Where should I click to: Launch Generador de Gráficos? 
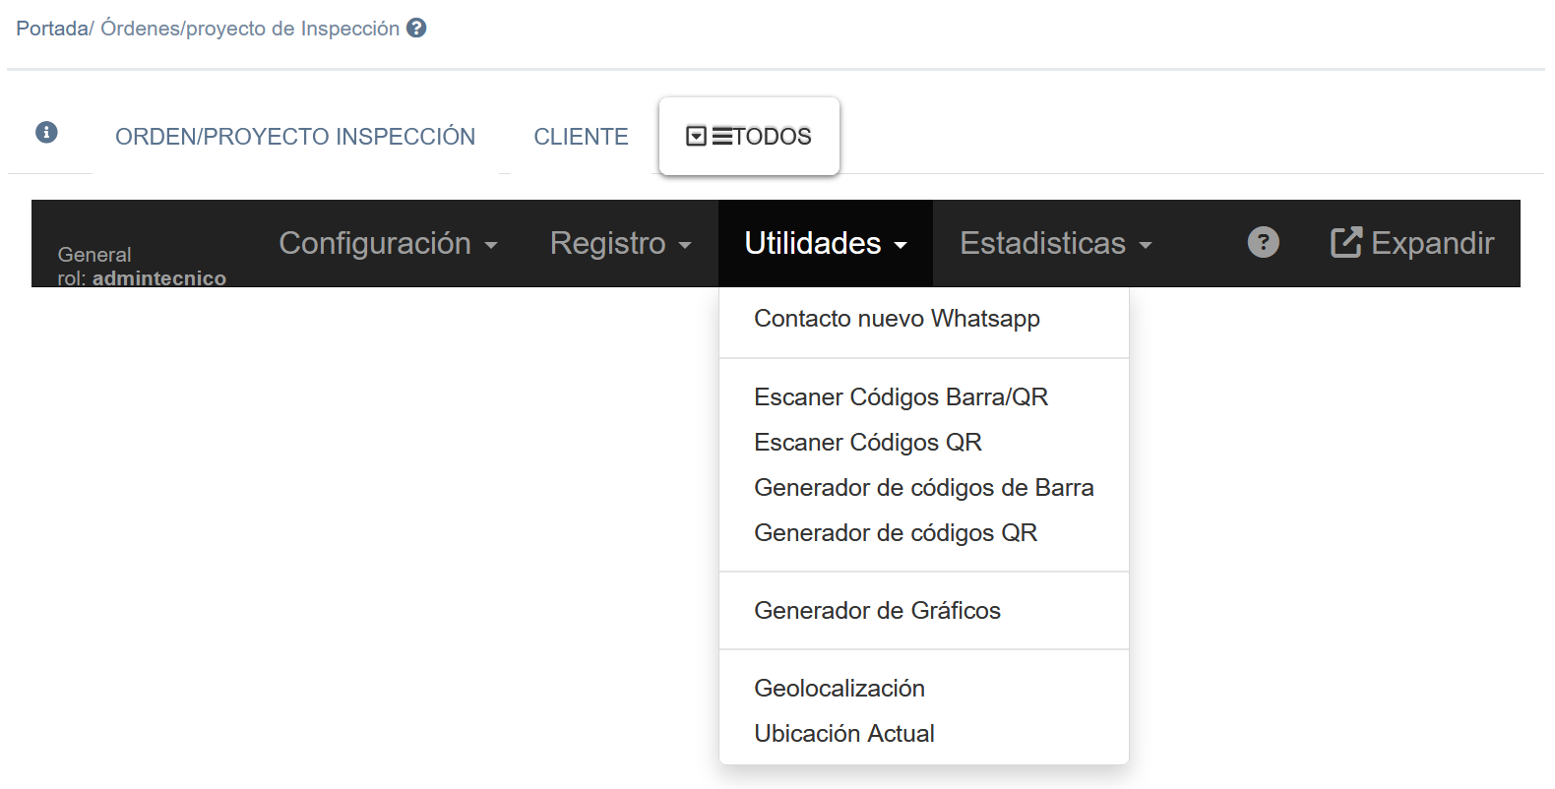point(877,611)
